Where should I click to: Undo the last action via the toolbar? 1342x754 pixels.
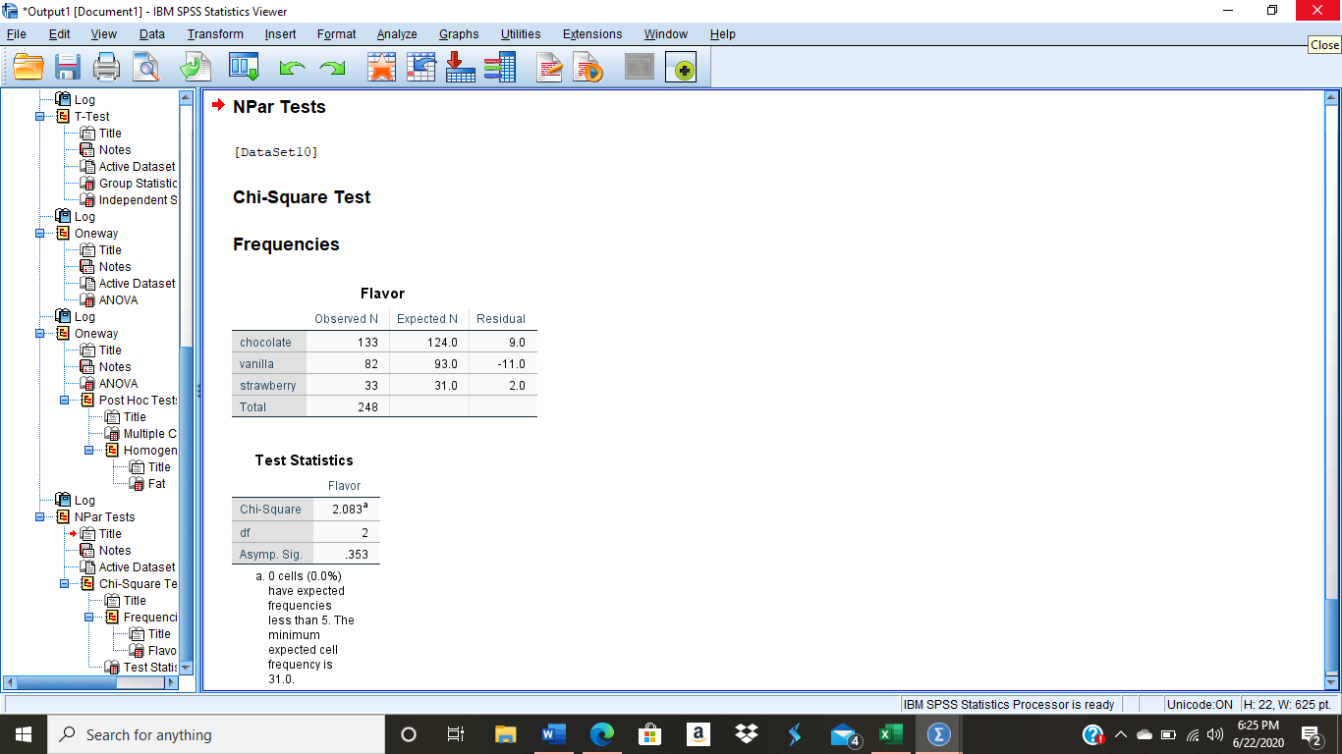[293, 67]
